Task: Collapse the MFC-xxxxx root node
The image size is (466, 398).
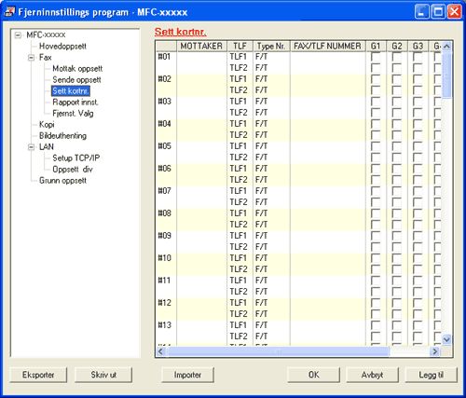Action: click(x=18, y=34)
